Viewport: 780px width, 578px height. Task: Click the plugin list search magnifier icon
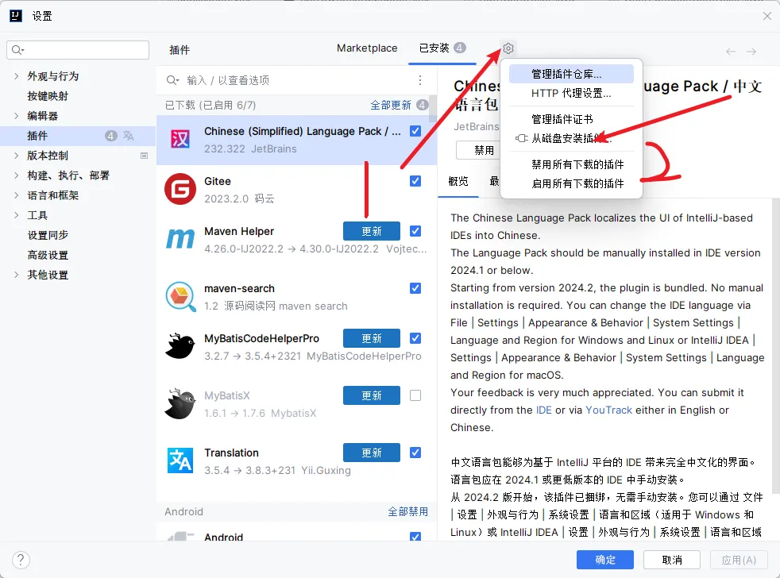(x=172, y=80)
